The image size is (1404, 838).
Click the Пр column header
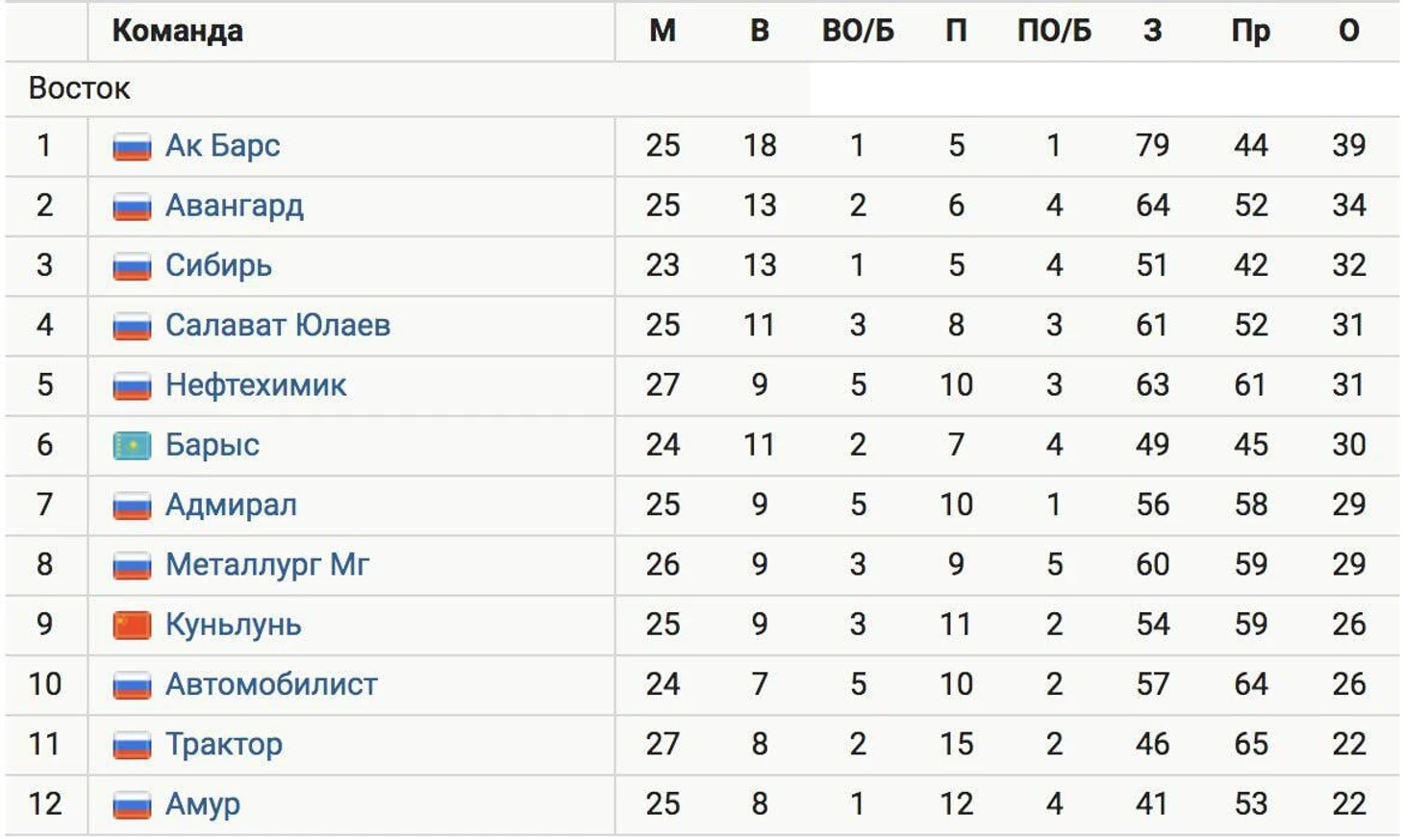pos(1250,32)
